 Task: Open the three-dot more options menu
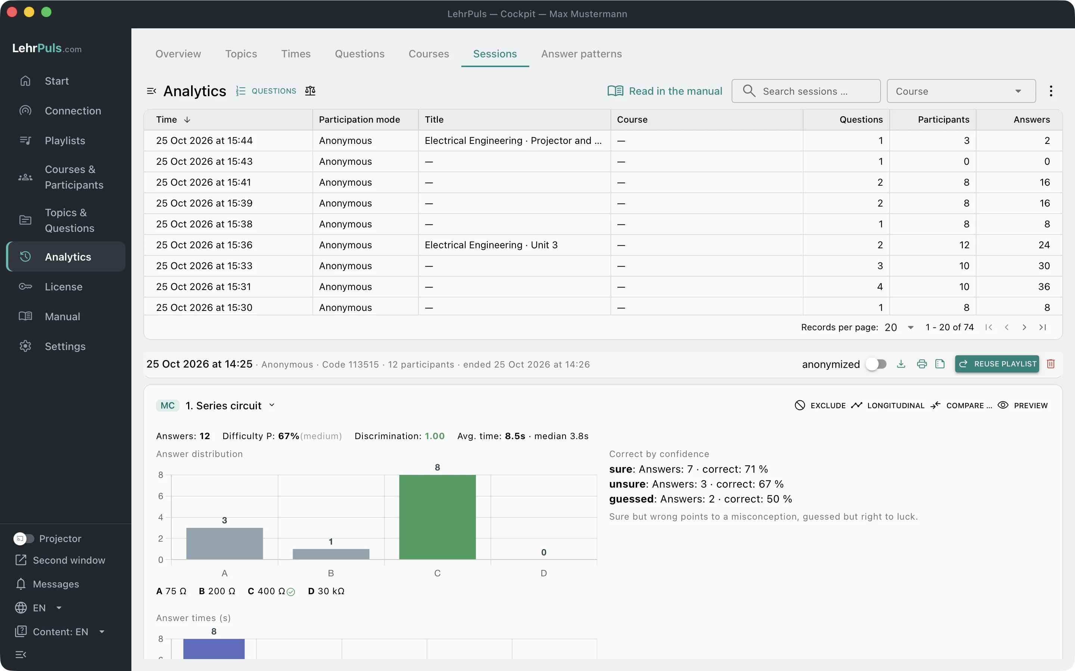(1051, 91)
